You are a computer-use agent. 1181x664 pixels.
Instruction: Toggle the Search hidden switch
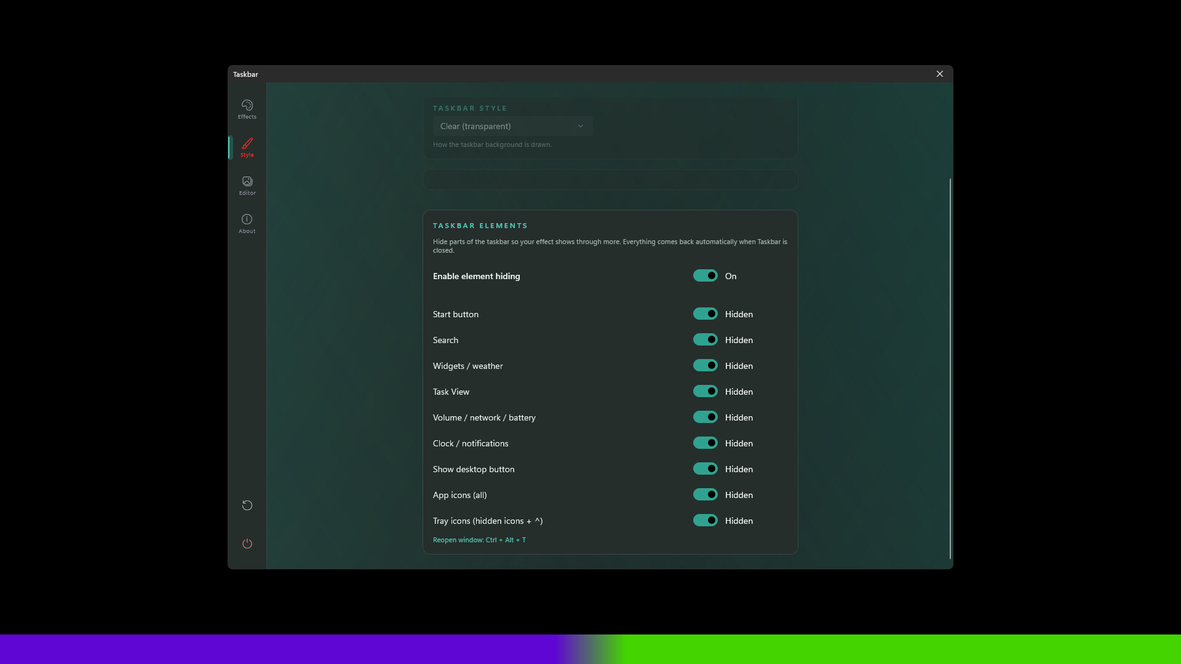coord(705,339)
